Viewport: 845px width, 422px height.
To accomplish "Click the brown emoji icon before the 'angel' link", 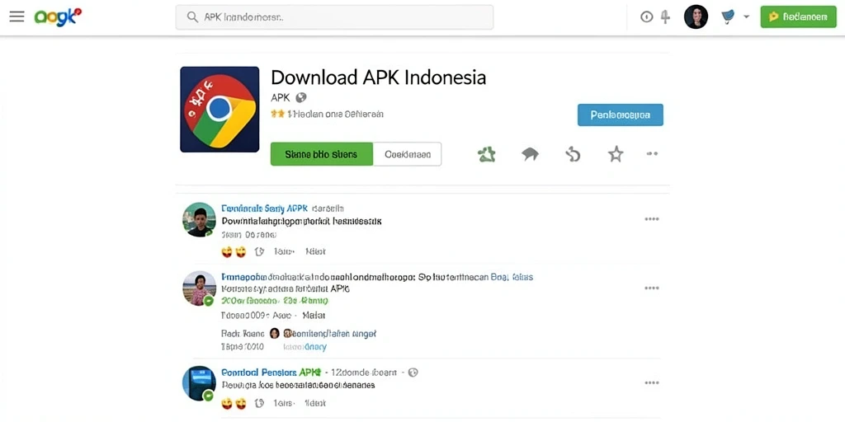I will 288,334.
